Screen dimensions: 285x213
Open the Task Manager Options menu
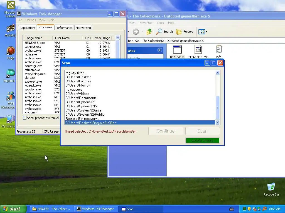(31, 20)
